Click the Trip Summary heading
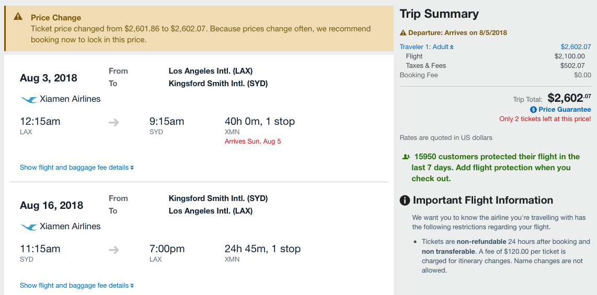 pos(439,14)
